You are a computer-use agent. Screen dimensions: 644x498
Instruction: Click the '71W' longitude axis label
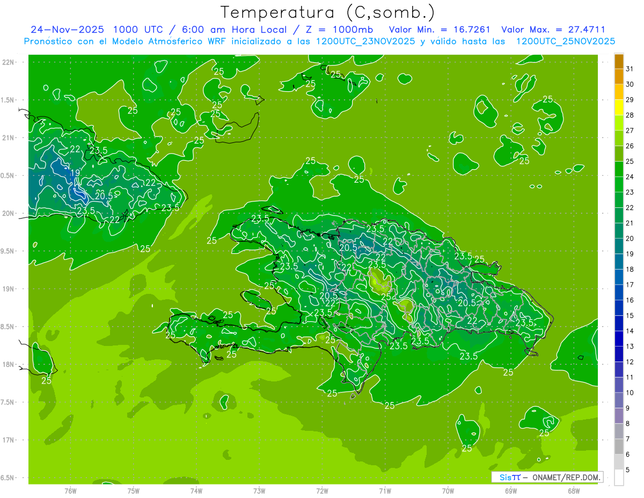tap(385, 491)
